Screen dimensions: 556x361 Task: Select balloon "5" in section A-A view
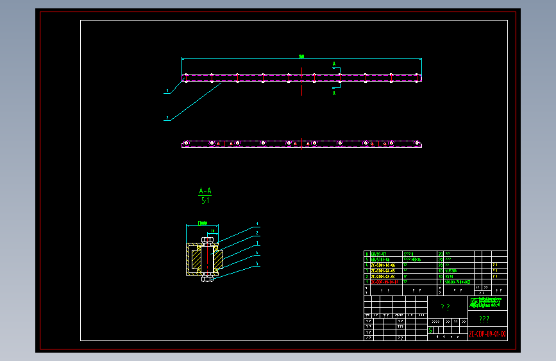coord(257,263)
